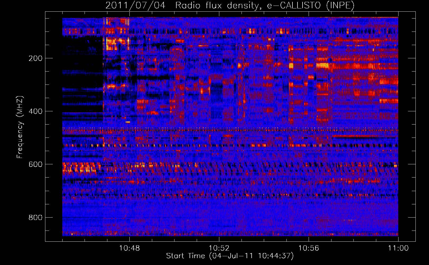Click the '10:52' time tick label
Image resolution: width=429 pixels, height=265 pixels.
(219, 248)
